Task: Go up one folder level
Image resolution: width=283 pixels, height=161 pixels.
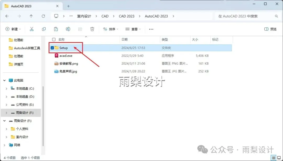Action: pyautogui.click(x=31, y=16)
